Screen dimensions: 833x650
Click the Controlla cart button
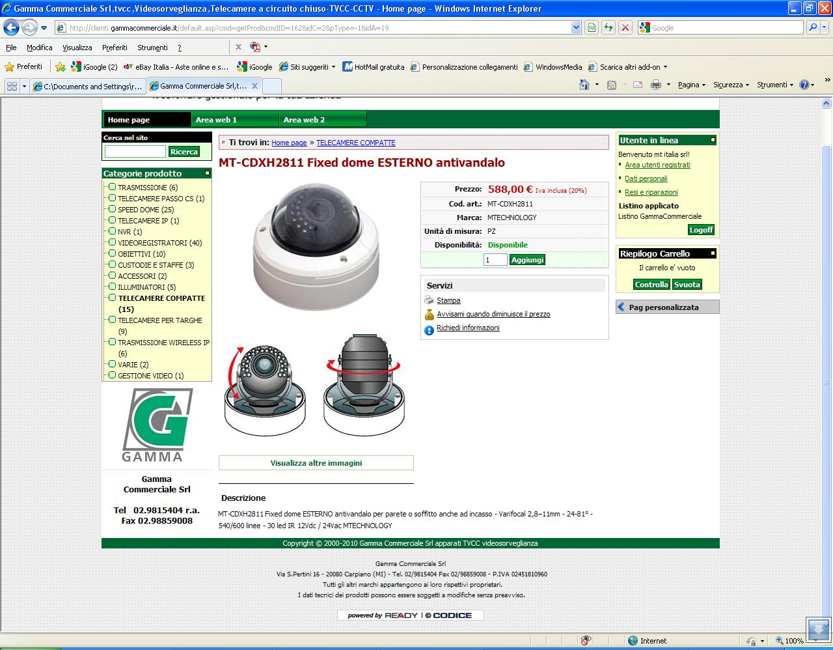(651, 285)
